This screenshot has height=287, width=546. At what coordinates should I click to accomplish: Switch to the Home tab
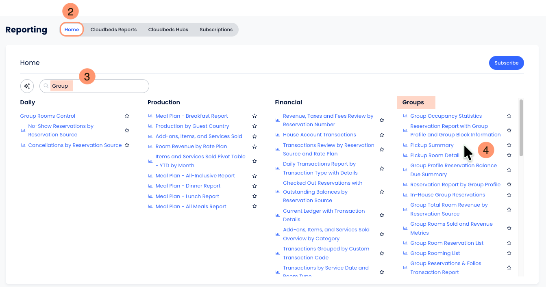(x=72, y=30)
